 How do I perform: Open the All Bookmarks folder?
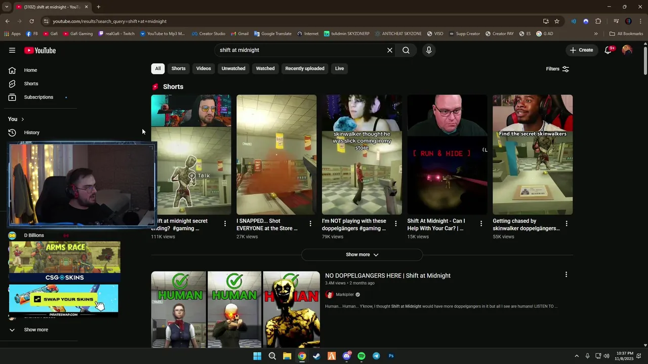click(626, 34)
